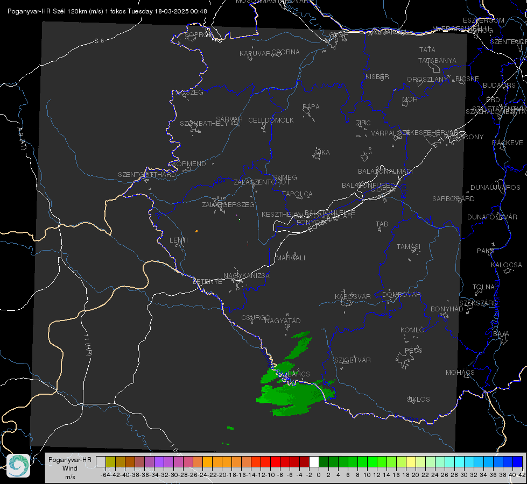527x484 pixels.
Task: Click the BARCS town label
Action: [x=298, y=374]
